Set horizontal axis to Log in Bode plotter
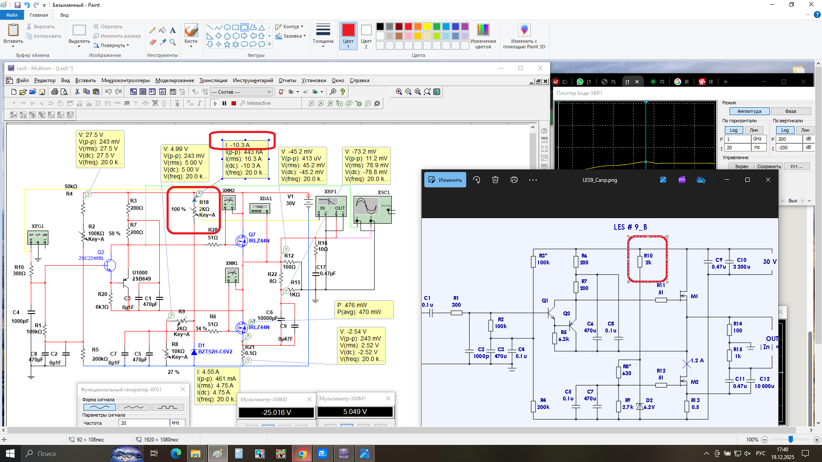 [x=734, y=130]
